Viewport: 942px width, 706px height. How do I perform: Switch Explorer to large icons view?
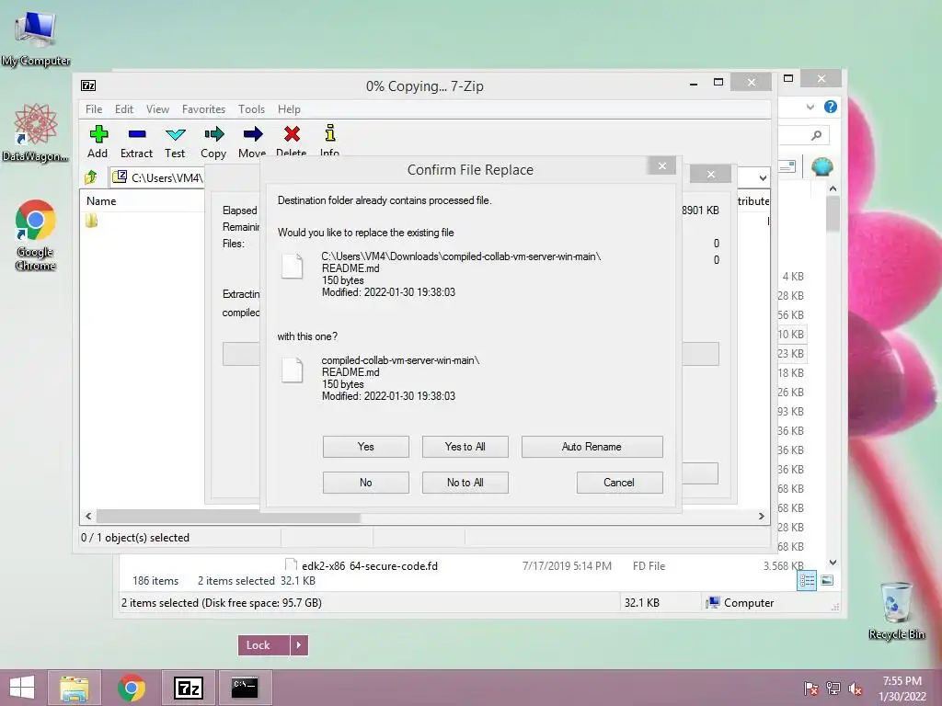tap(827, 580)
